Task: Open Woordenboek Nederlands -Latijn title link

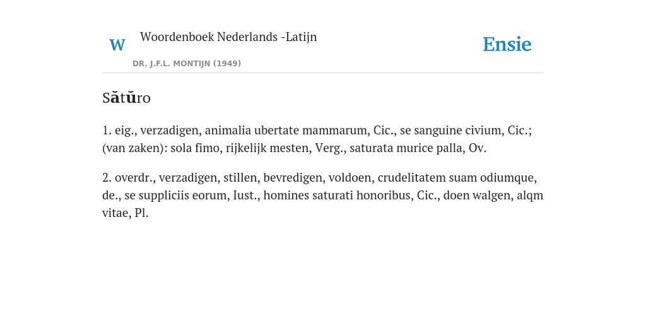Action: pos(228,37)
